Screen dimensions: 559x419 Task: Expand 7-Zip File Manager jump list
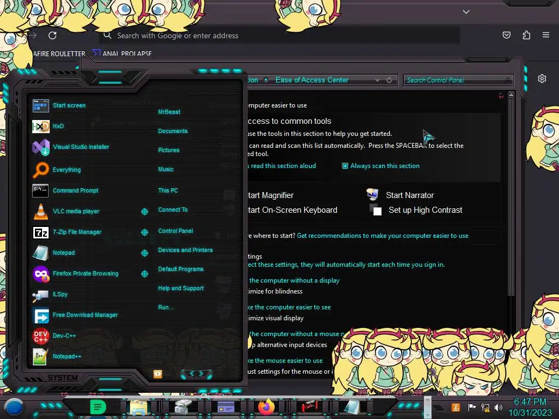pyautogui.click(x=144, y=232)
